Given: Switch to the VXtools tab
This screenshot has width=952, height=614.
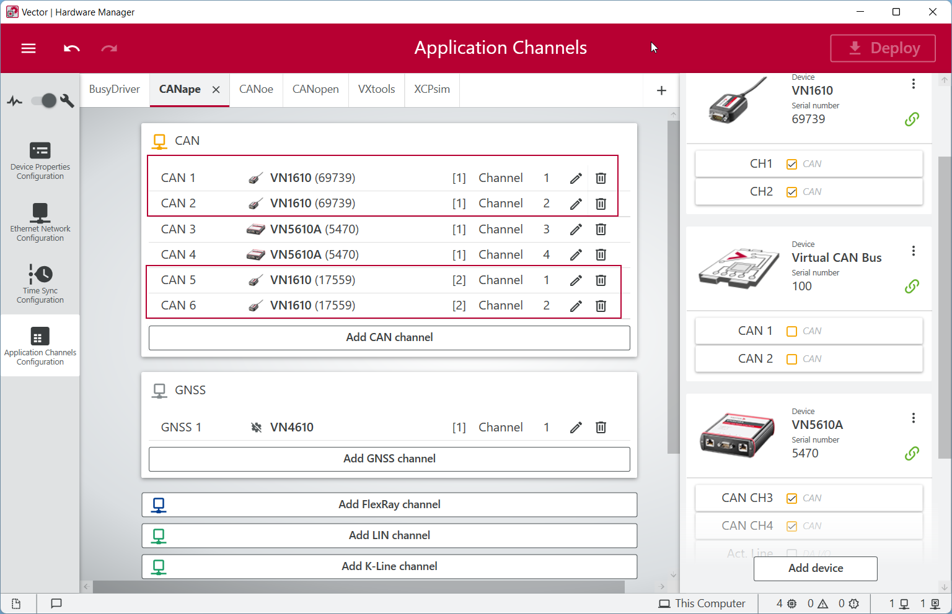Looking at the screenshot, I should click(x=376, y=90).
